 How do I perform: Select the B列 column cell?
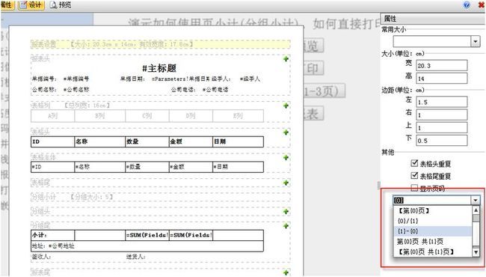(x=99, y=116)
